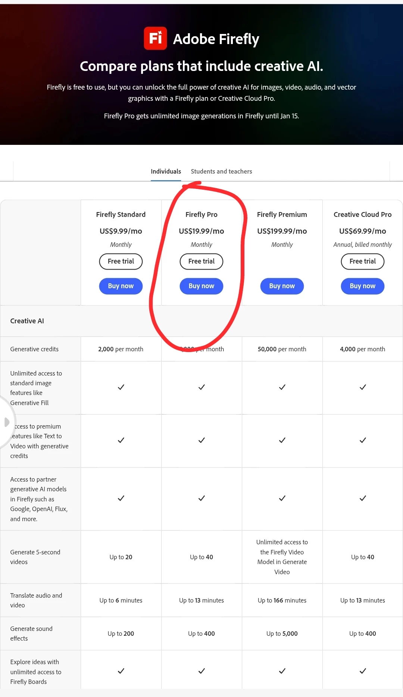Screen dimensions: 403x697
Task: Select the Firefly Premium plan title
Action: (x=282, y=214)
